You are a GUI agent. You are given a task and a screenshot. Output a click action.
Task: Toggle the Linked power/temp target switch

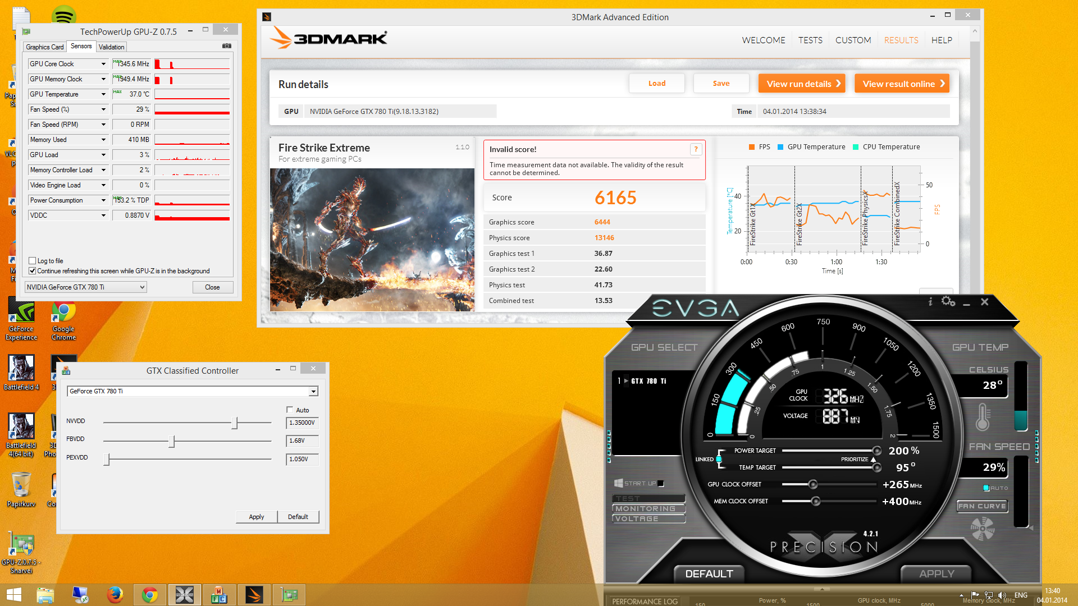(719, 459)
